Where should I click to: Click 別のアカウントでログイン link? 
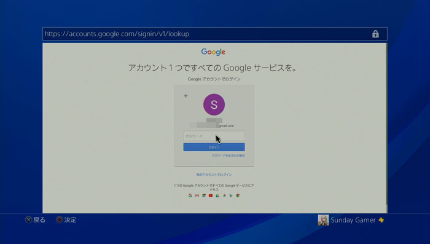pos(214,175)
